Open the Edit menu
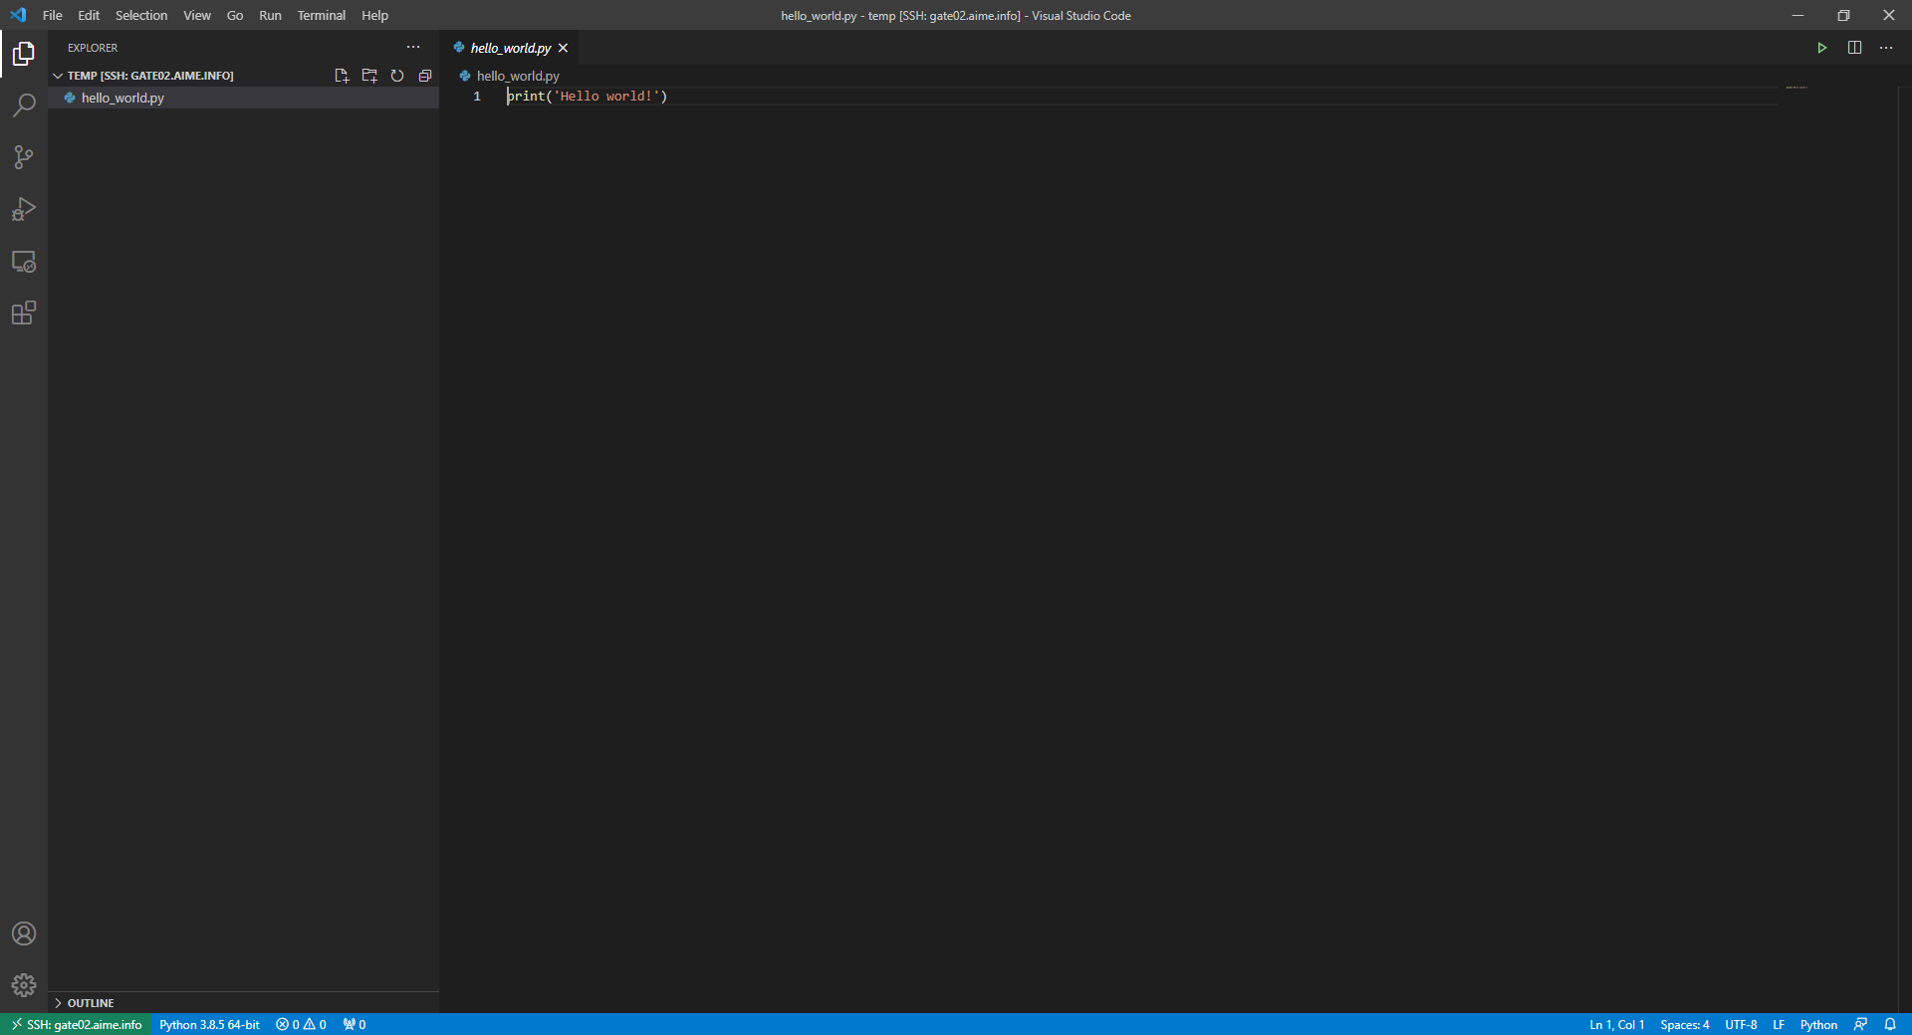 [89, 15]
